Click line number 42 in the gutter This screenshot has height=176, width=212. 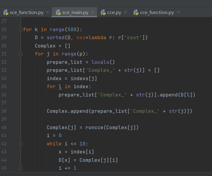coord(4,144)
